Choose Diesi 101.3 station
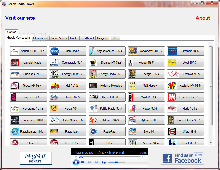This screenshot has width=220, height=170. point(186,63)
